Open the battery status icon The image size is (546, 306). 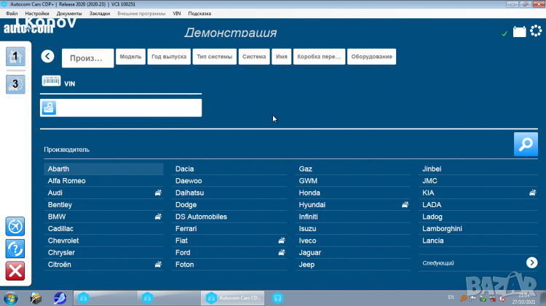coord(520,31)
